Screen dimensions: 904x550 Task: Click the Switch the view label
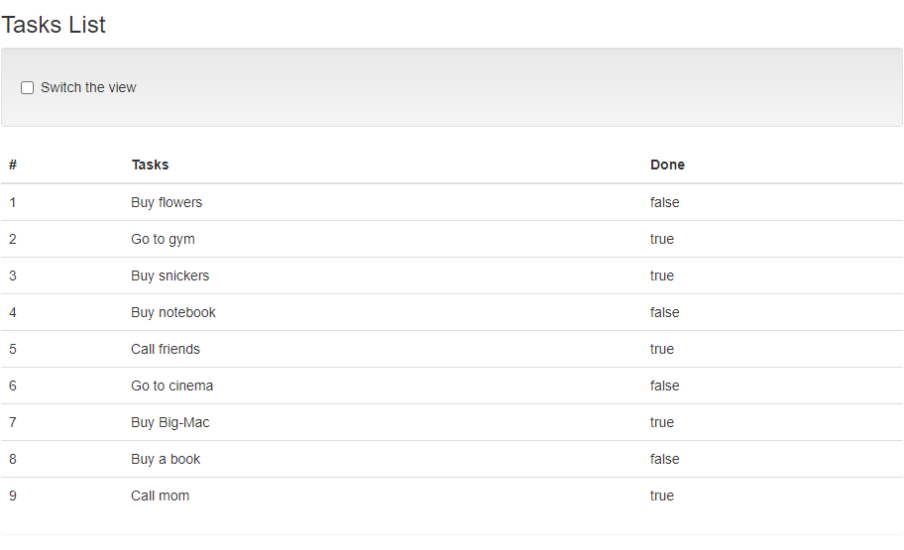pos(88,88)
